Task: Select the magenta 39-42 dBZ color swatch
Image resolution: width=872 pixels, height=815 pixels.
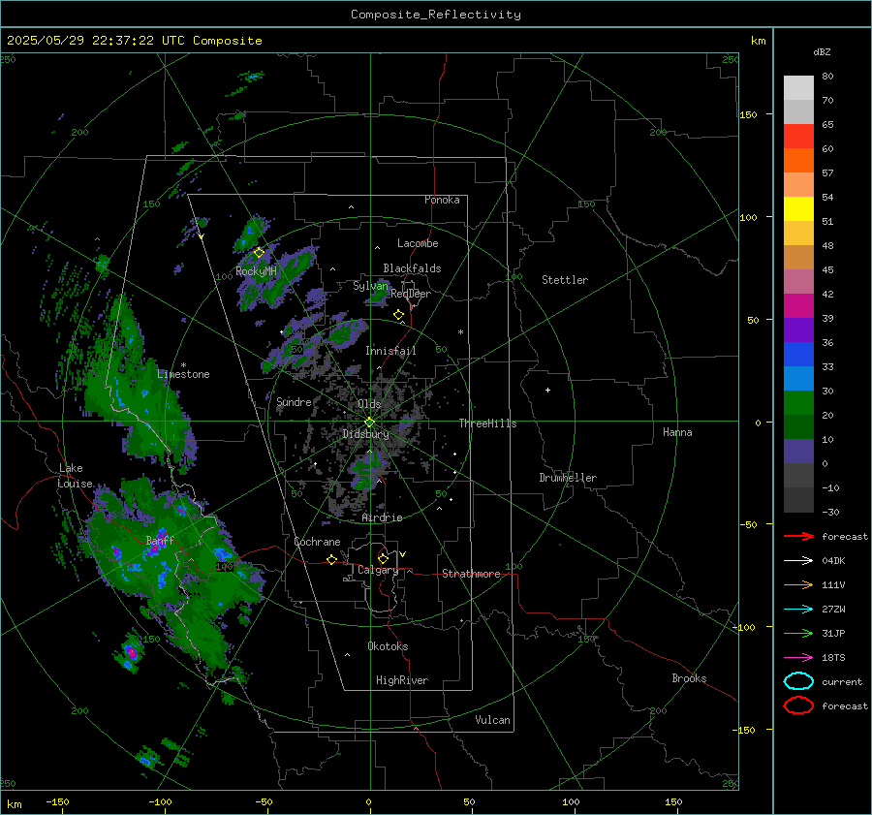Action: tap(798, 306)
